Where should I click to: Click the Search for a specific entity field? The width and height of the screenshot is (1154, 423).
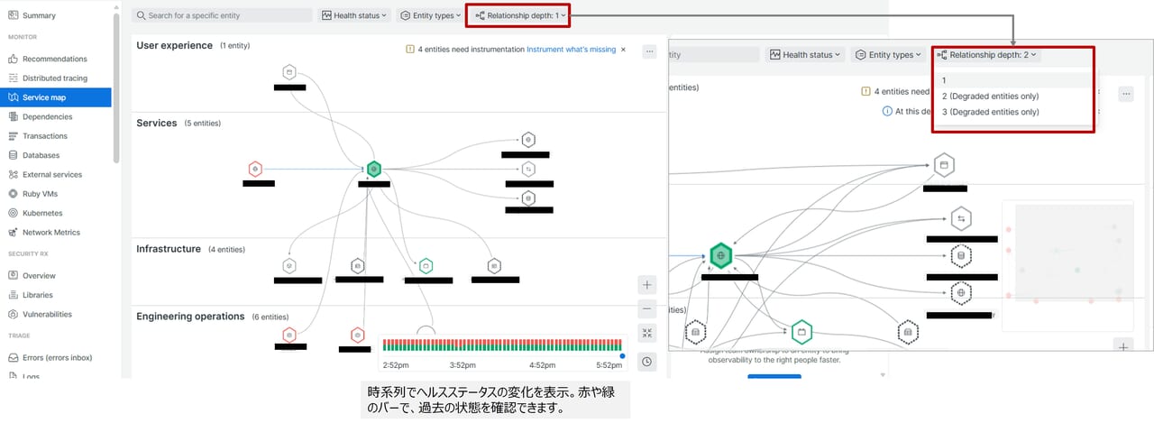pos(222,15)
